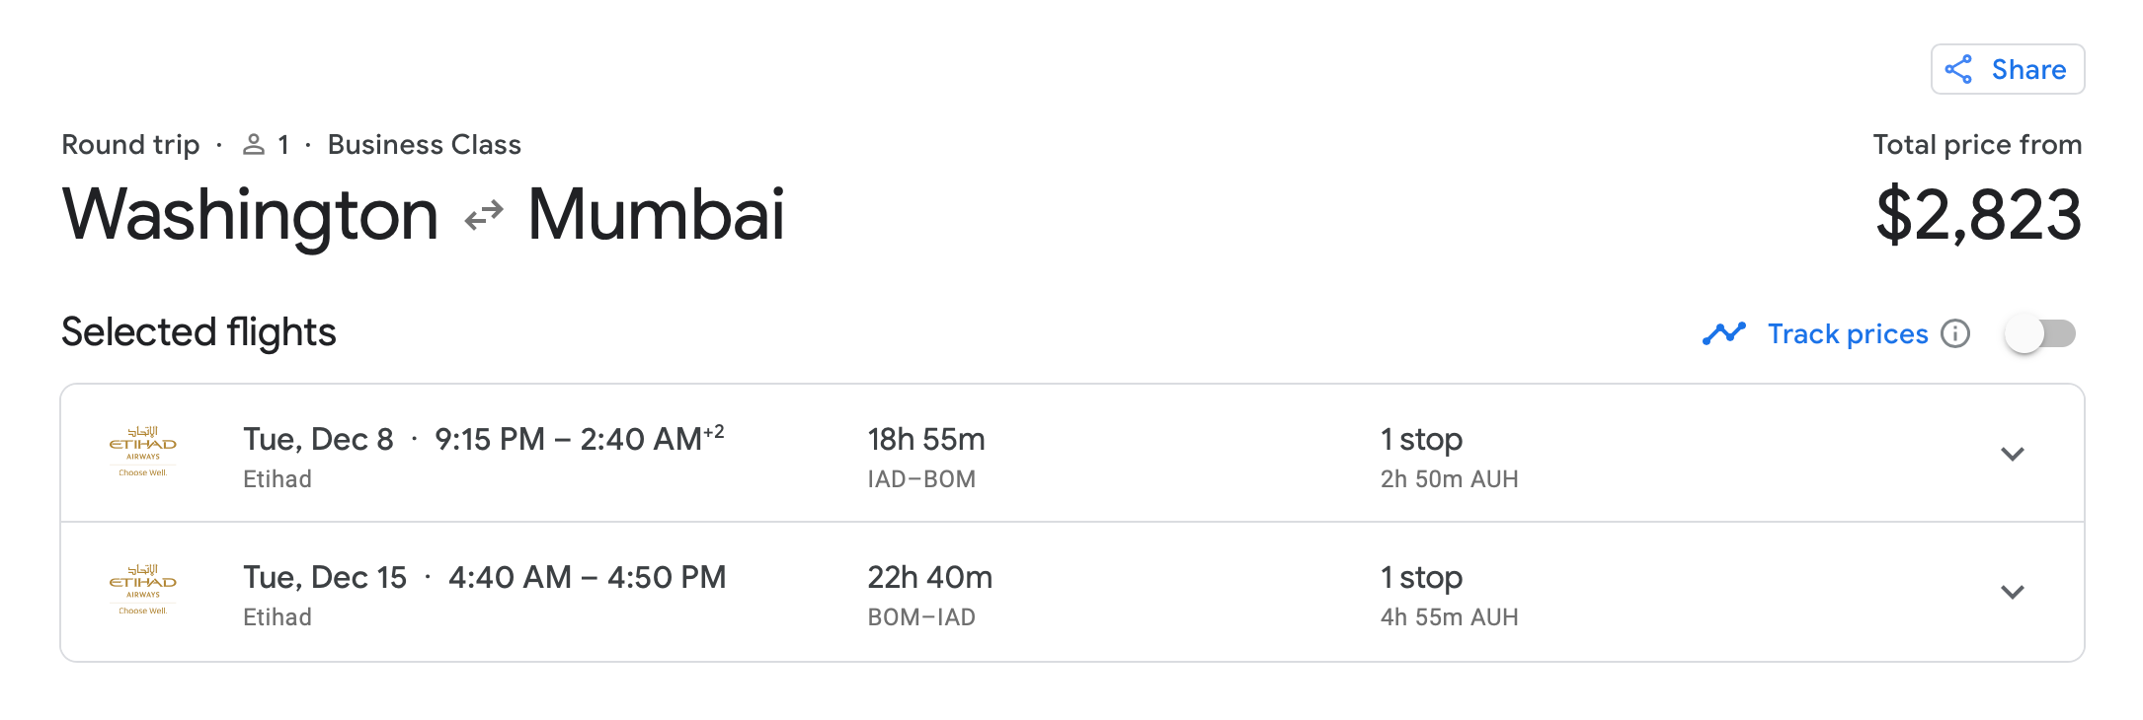Viewport: 2143px width, 720px height.
Task: Click the Track prices line chart icon
Action: pyautogui.click(x=1723, y=334)
